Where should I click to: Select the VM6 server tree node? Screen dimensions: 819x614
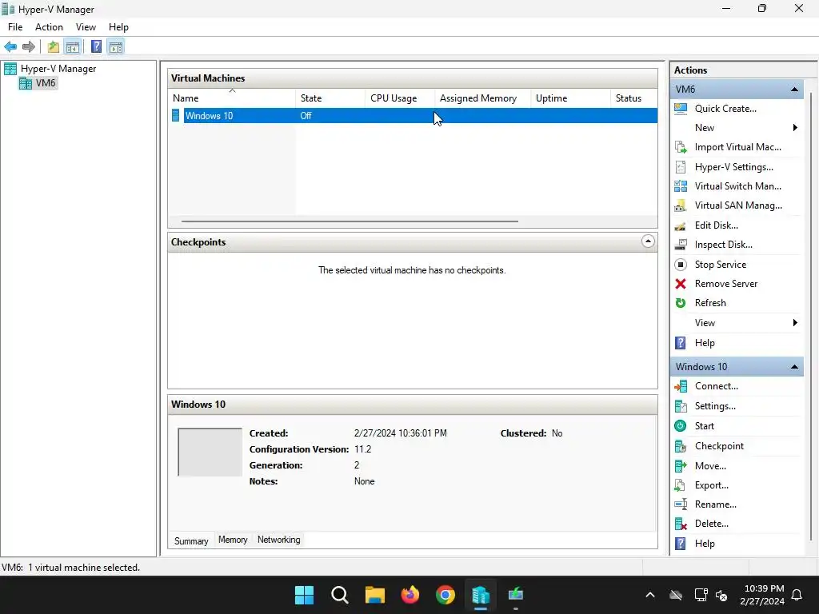point(38,83)
